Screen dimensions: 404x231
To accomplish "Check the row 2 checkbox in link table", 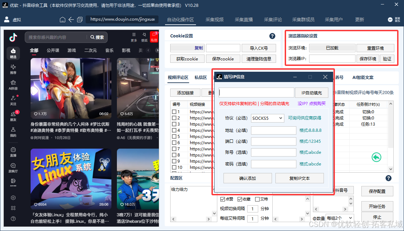I will pyautogui.click(x=174, y=118).
